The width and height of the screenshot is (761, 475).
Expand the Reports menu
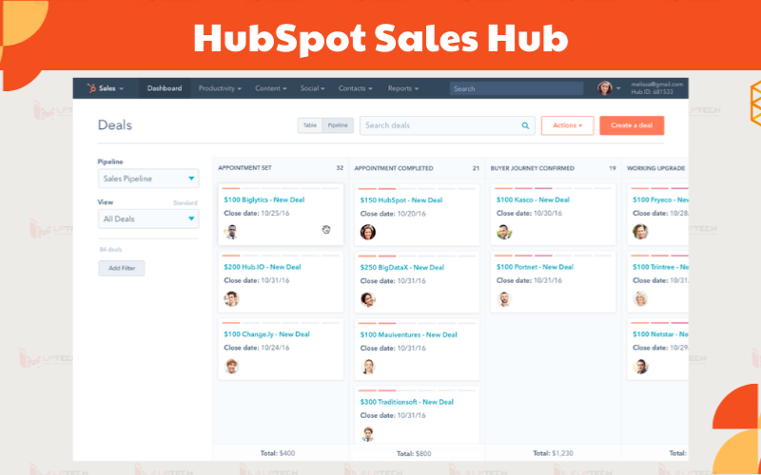point(402,88)
